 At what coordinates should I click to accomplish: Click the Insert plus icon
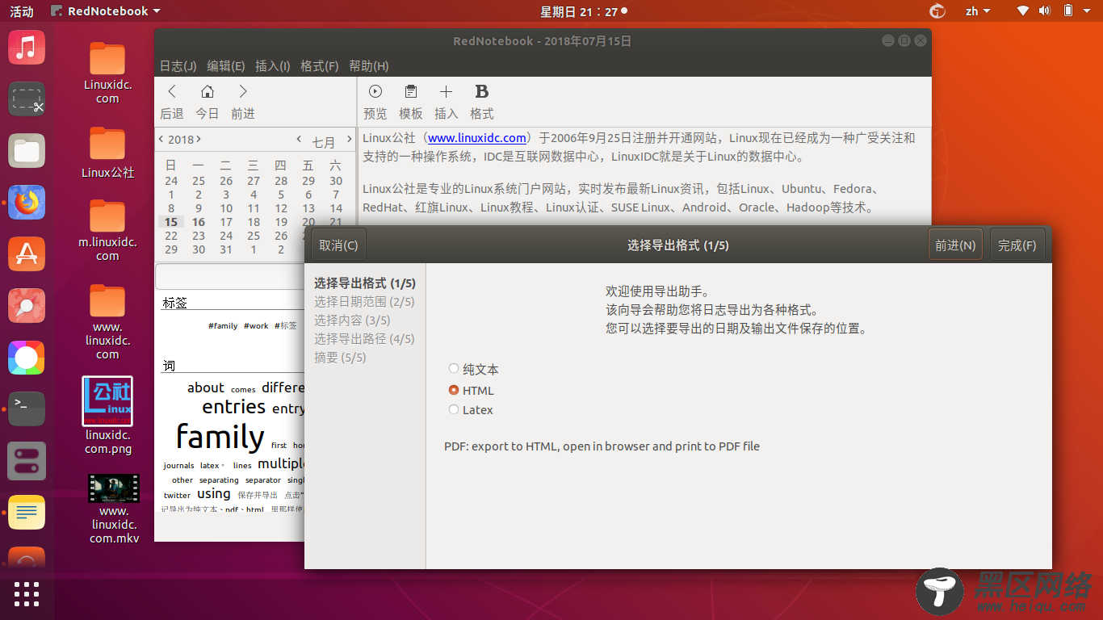point(446,91)
